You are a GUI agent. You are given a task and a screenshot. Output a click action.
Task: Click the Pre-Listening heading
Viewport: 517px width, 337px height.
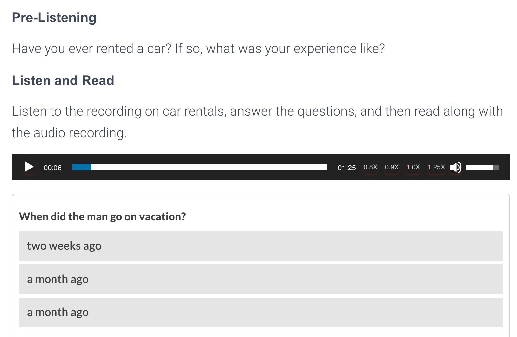tap(54, 18)
